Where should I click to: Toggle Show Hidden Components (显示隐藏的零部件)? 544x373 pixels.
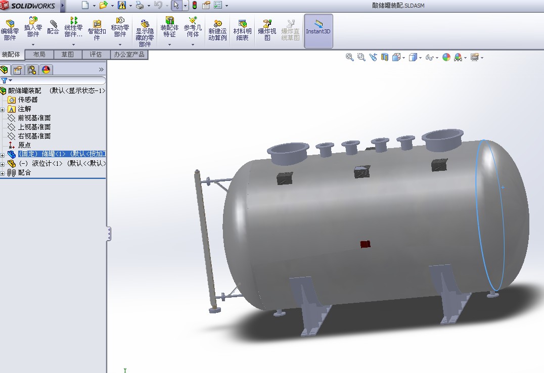[145, 33]
